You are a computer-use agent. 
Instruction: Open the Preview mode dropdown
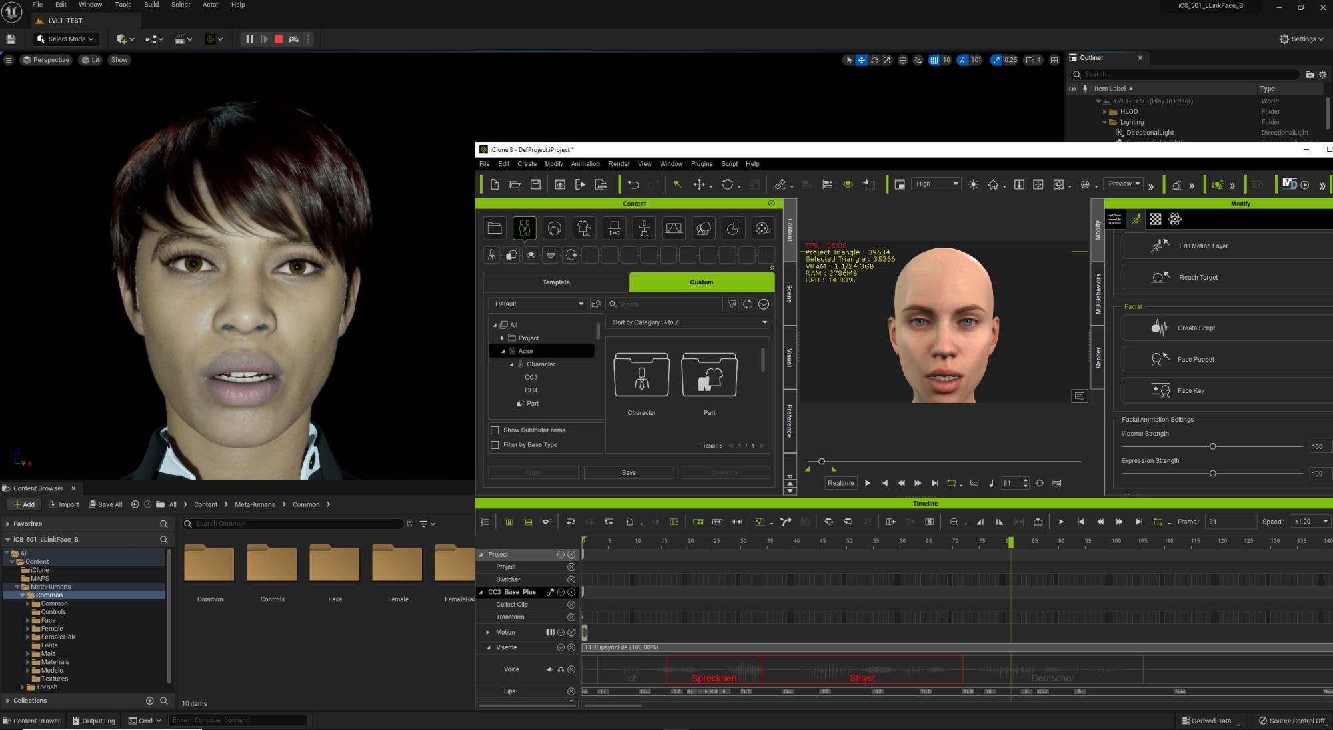point(1124,184)
